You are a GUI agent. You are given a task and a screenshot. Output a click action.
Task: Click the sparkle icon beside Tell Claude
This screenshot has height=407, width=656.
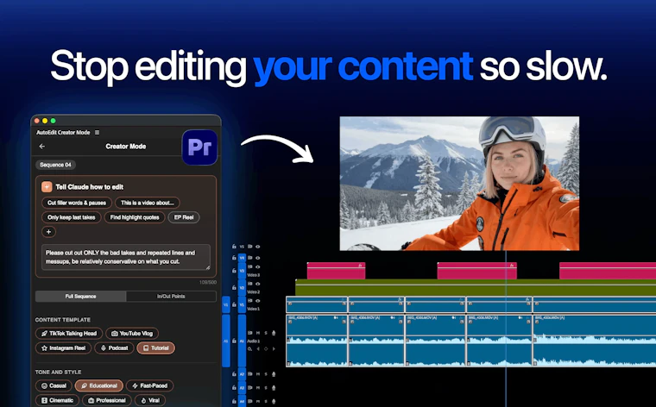click(x=47, y=187)
